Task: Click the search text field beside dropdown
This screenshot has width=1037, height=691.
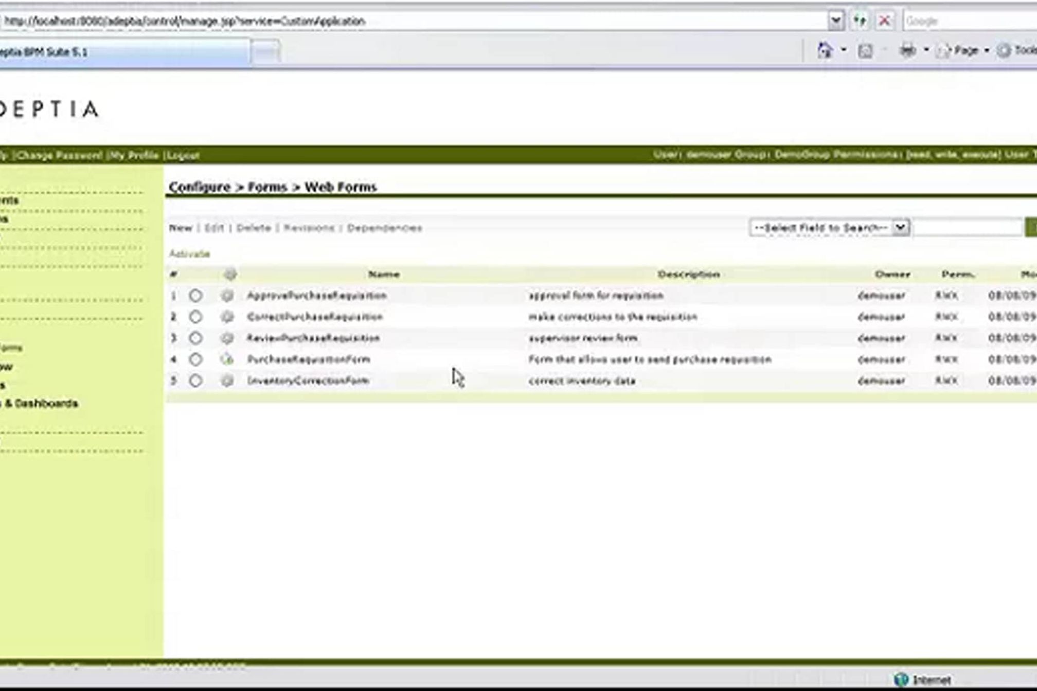Action: coord(967,227)
